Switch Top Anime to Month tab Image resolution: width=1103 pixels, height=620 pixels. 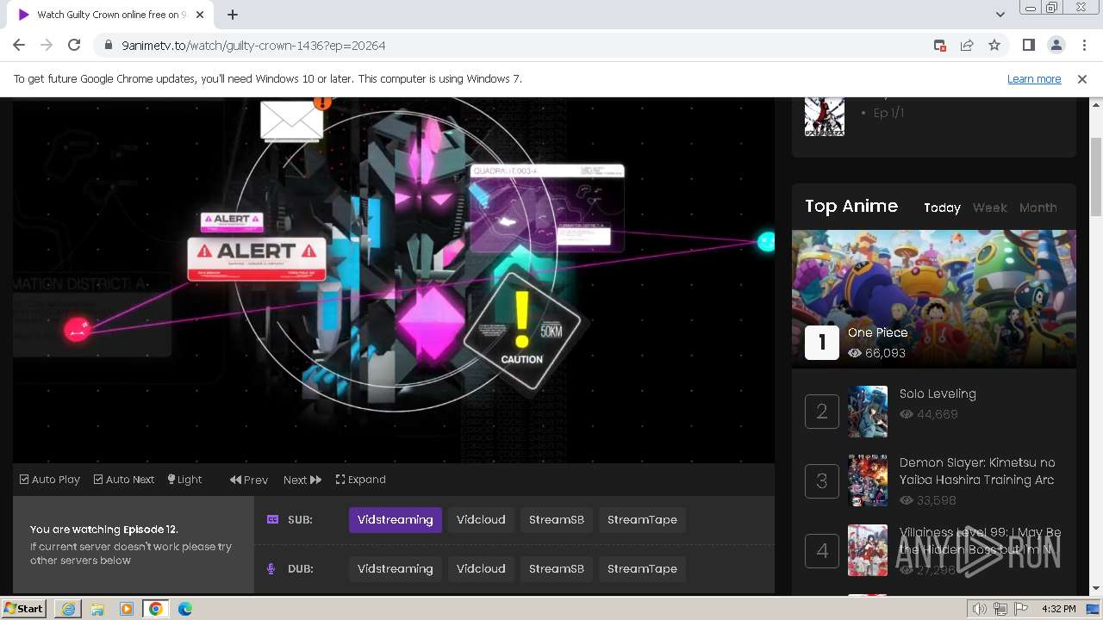click(x=1038, y=208)
